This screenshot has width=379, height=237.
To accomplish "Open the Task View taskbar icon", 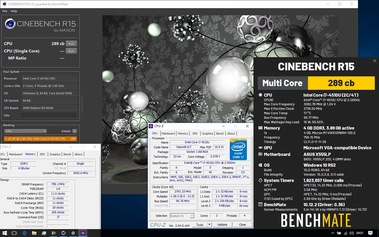I will click(x=14, y=233).
